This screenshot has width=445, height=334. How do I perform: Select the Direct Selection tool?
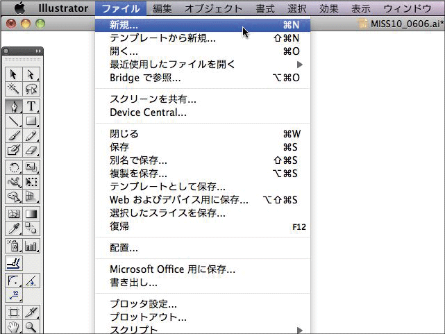coord(31,74)
